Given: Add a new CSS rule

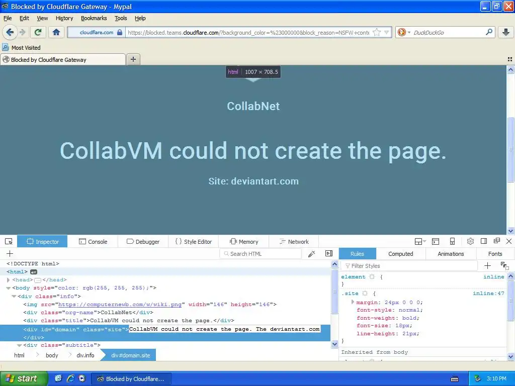Looking at the screenshot, I should click(x=487, y=265).
